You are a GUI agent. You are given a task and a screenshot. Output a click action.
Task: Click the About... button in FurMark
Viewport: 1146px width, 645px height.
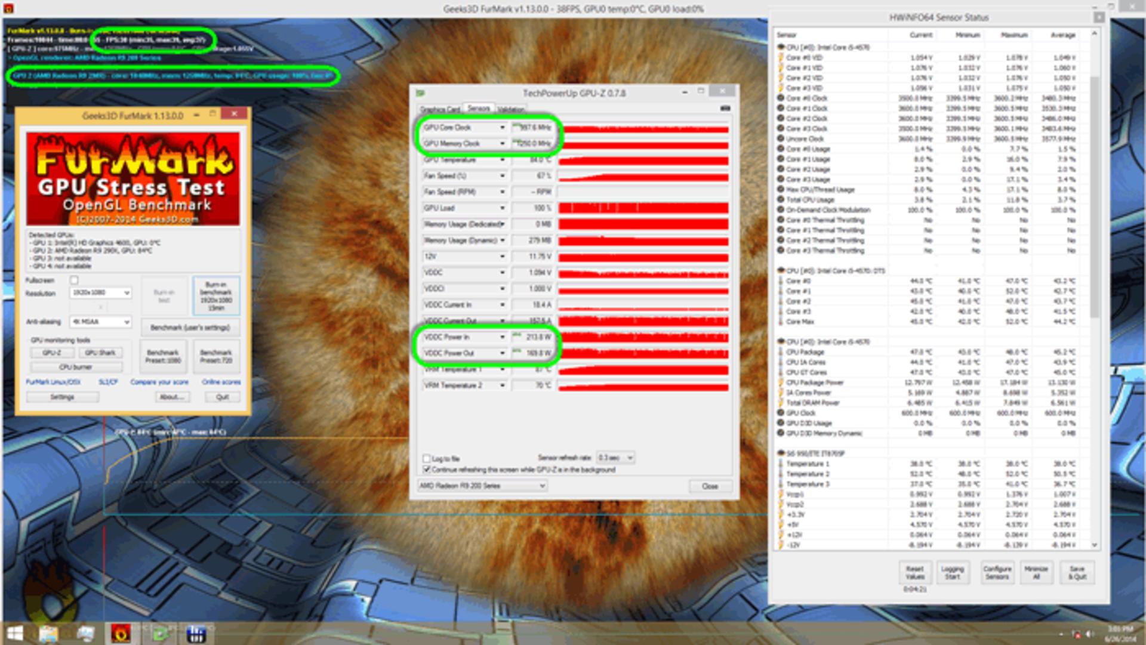click(x=172, y=397)
